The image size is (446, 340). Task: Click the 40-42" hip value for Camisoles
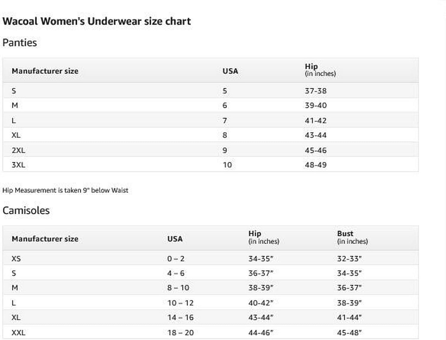pyautogui.click(x=261, y=303)
